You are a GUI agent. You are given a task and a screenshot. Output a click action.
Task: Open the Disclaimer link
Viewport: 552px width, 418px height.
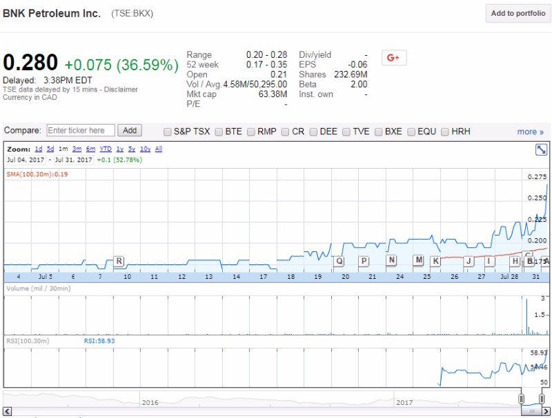(x=121, y=90)
